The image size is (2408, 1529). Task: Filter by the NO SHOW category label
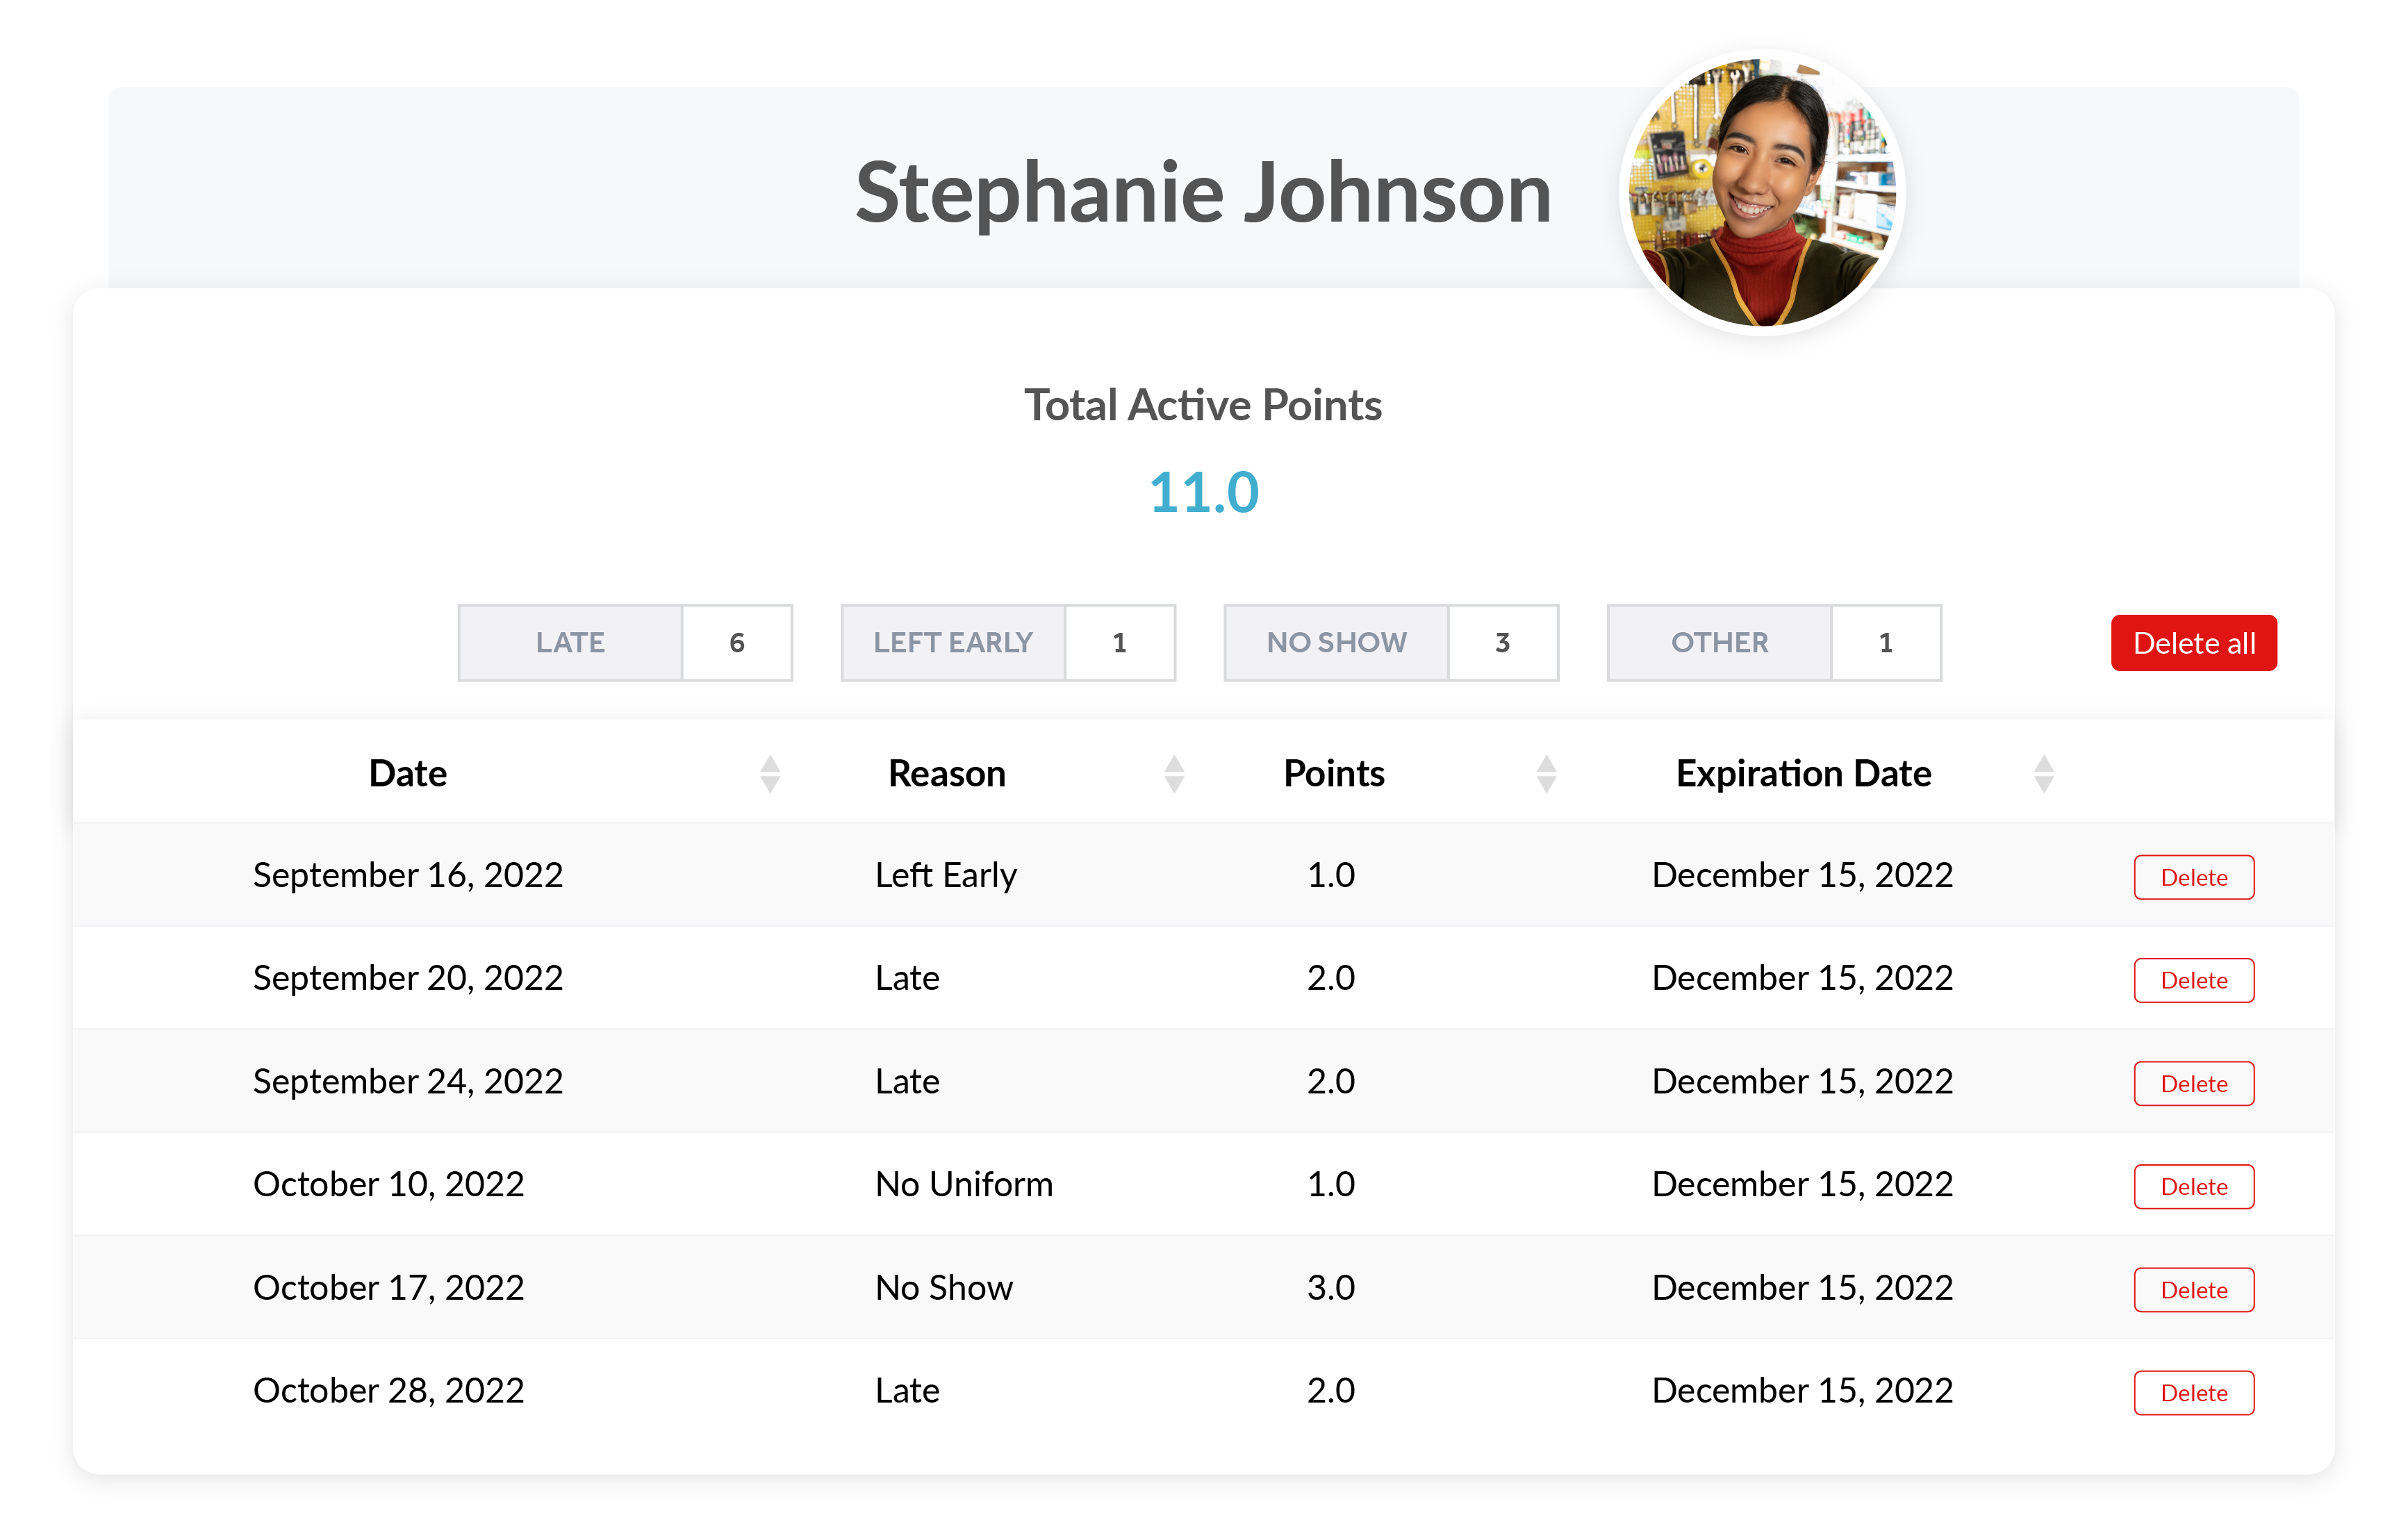[x=1337, y=643]
